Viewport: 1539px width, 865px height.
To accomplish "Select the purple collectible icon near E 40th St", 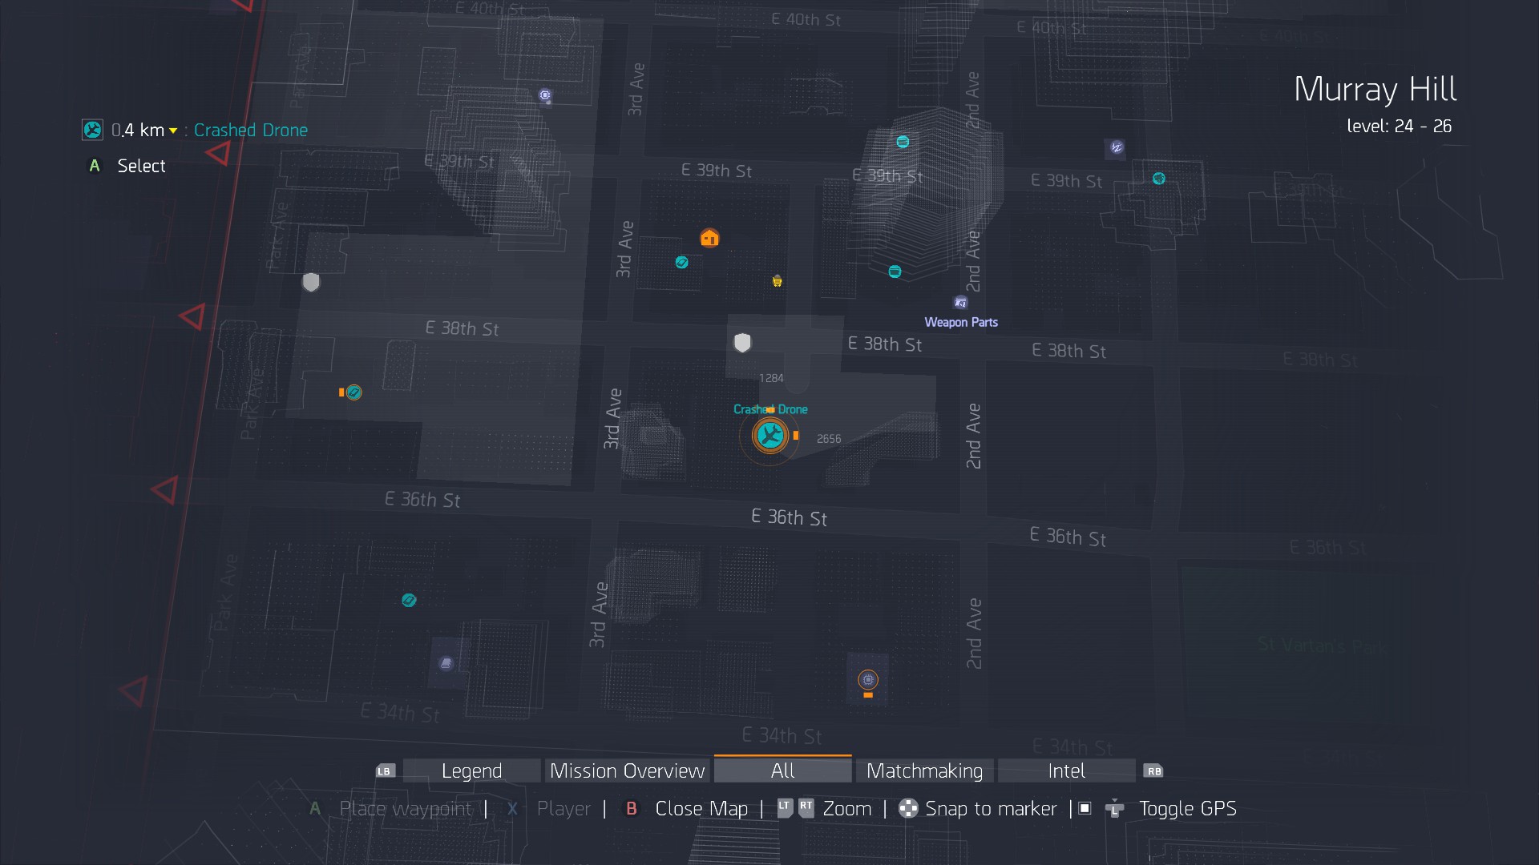I will click(545, 95).
